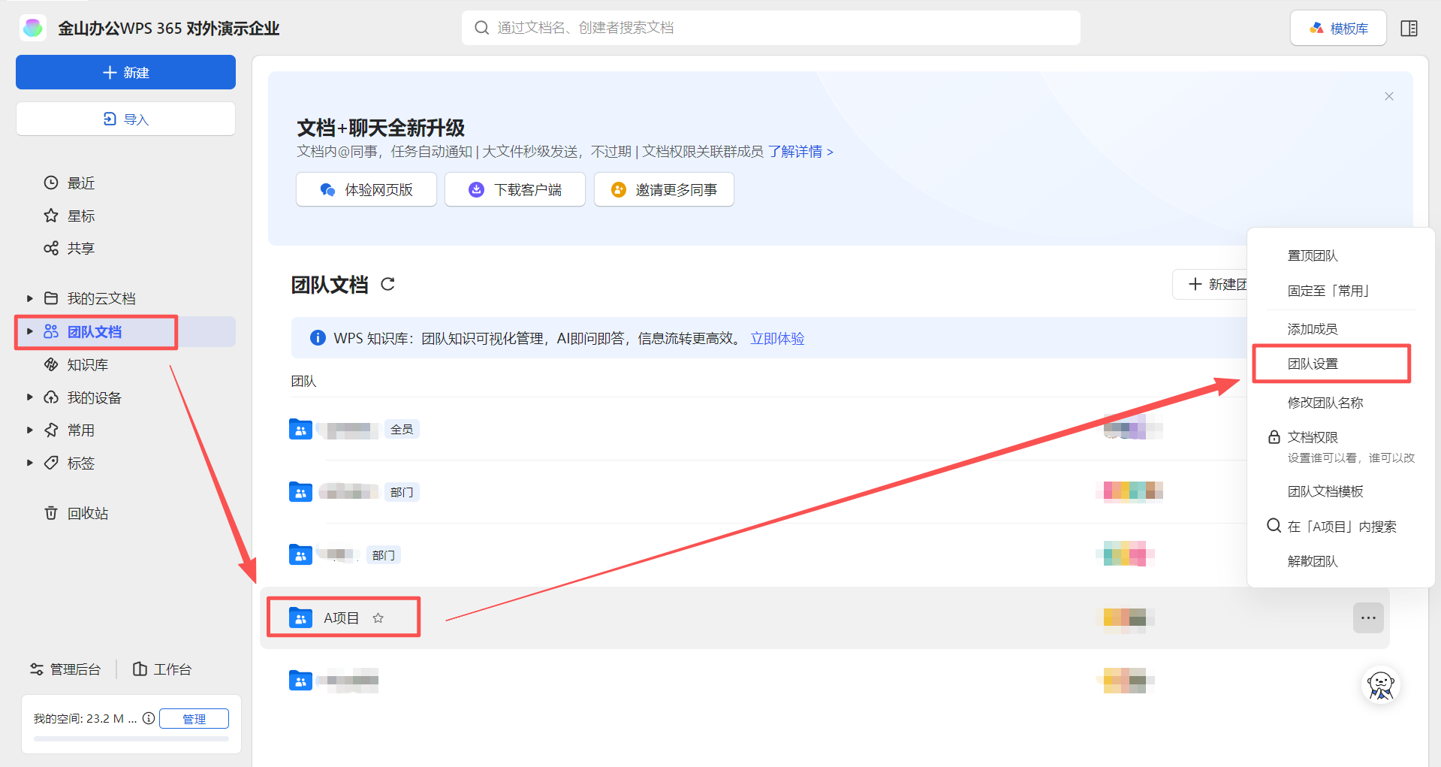Click the last team folder icon

pyautogui.click(x=300, y=681)
